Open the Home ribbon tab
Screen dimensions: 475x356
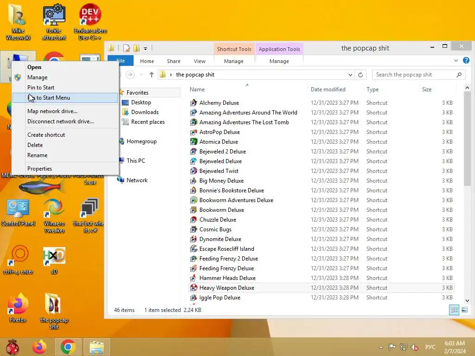tap(147, 61)
